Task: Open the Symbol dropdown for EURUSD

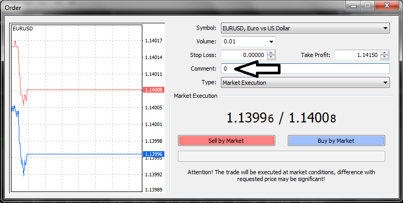Action: pos(305,28)
